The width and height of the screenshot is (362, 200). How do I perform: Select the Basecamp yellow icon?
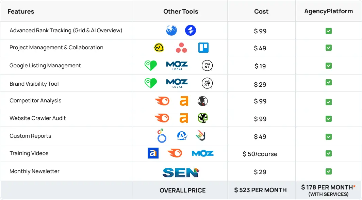click(x=159, y=48)
